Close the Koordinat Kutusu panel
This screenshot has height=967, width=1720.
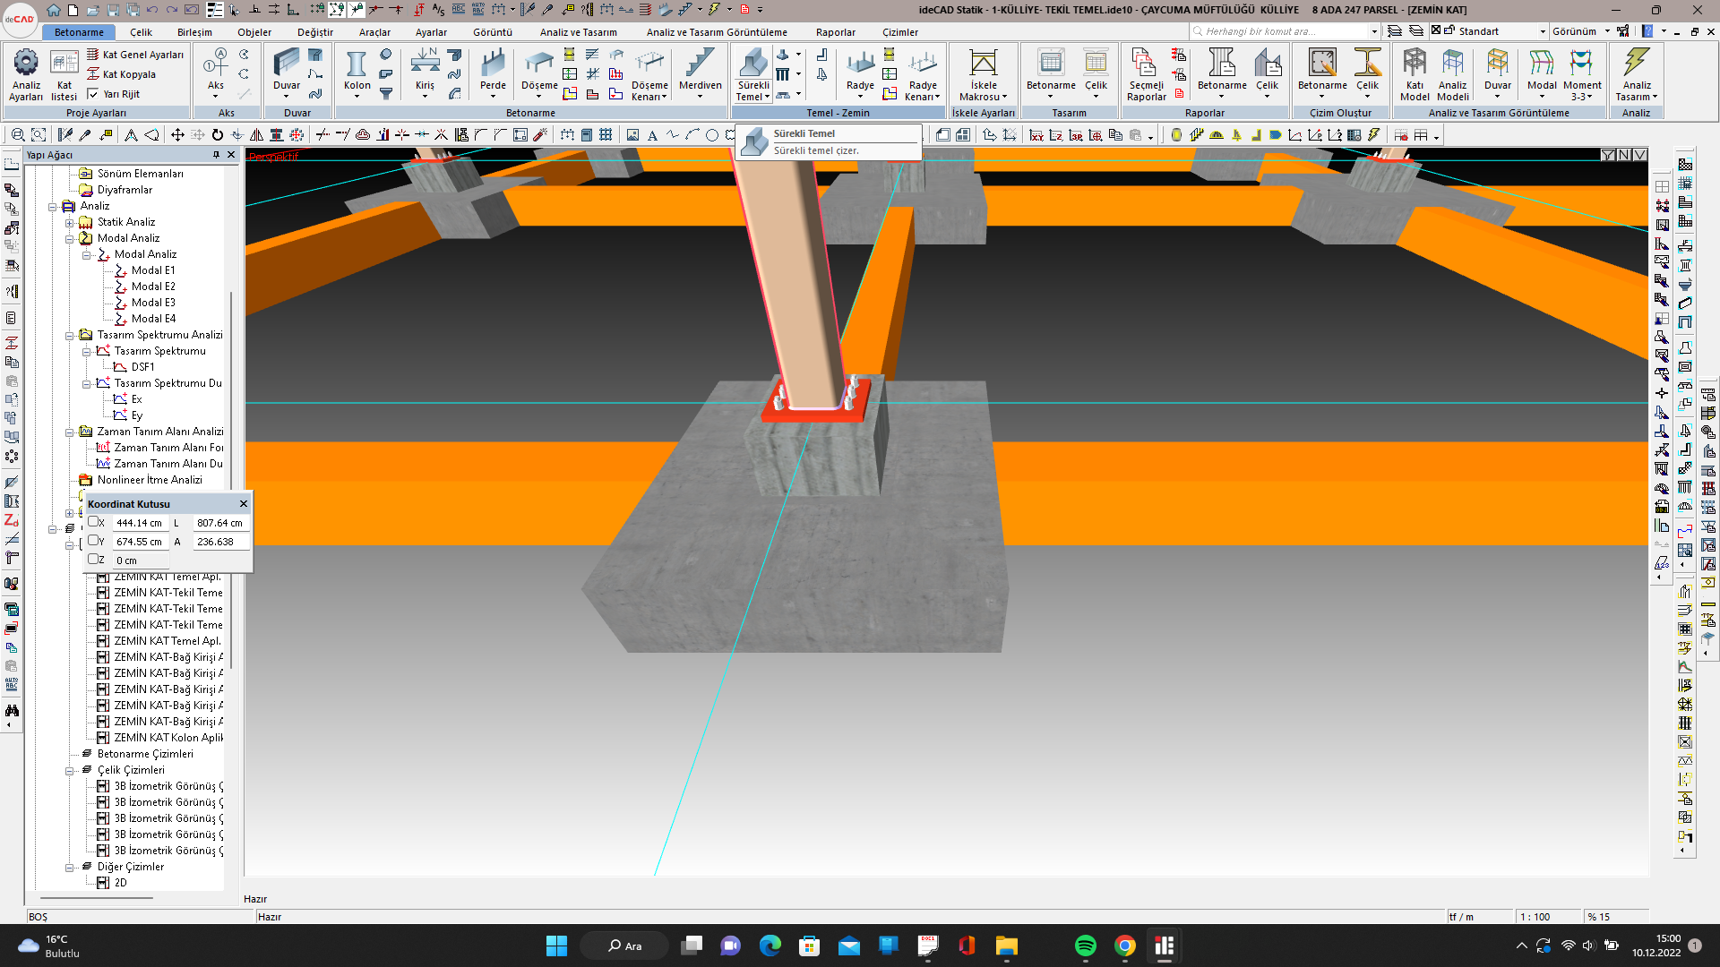(x=243, y=504)
